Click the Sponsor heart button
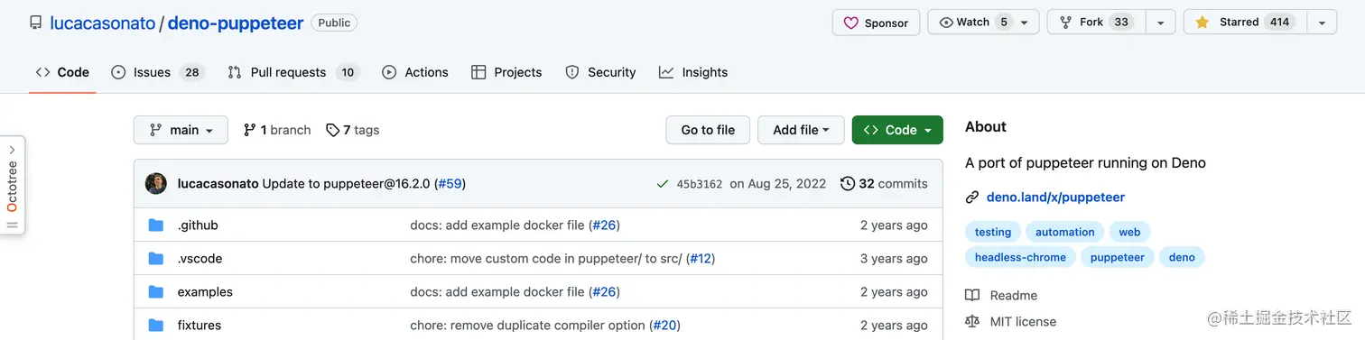 [876, 23]
